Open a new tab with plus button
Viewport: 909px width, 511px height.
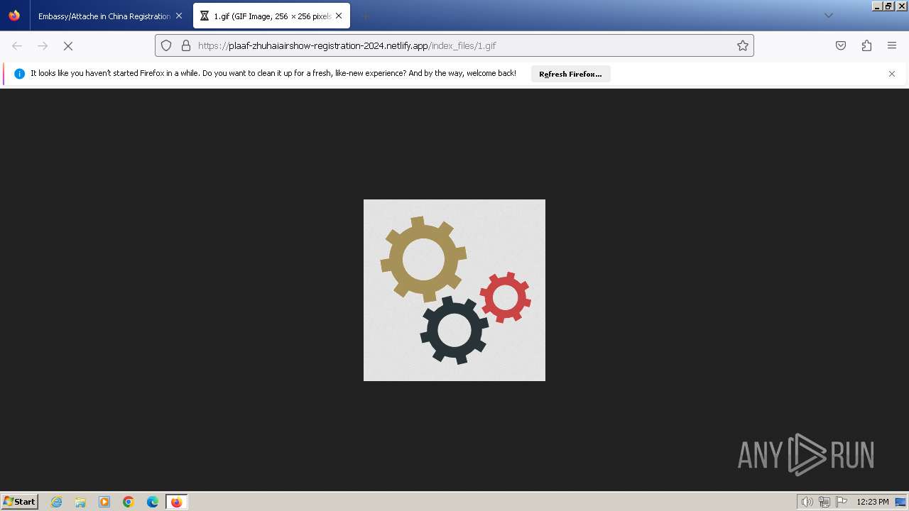(365, 16)
